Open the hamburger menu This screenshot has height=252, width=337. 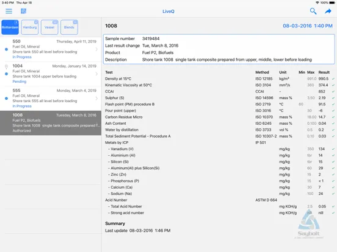coord(9,11)
